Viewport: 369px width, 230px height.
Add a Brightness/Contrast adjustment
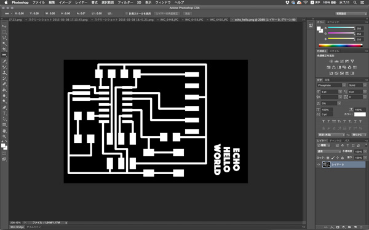pos(331,61)
